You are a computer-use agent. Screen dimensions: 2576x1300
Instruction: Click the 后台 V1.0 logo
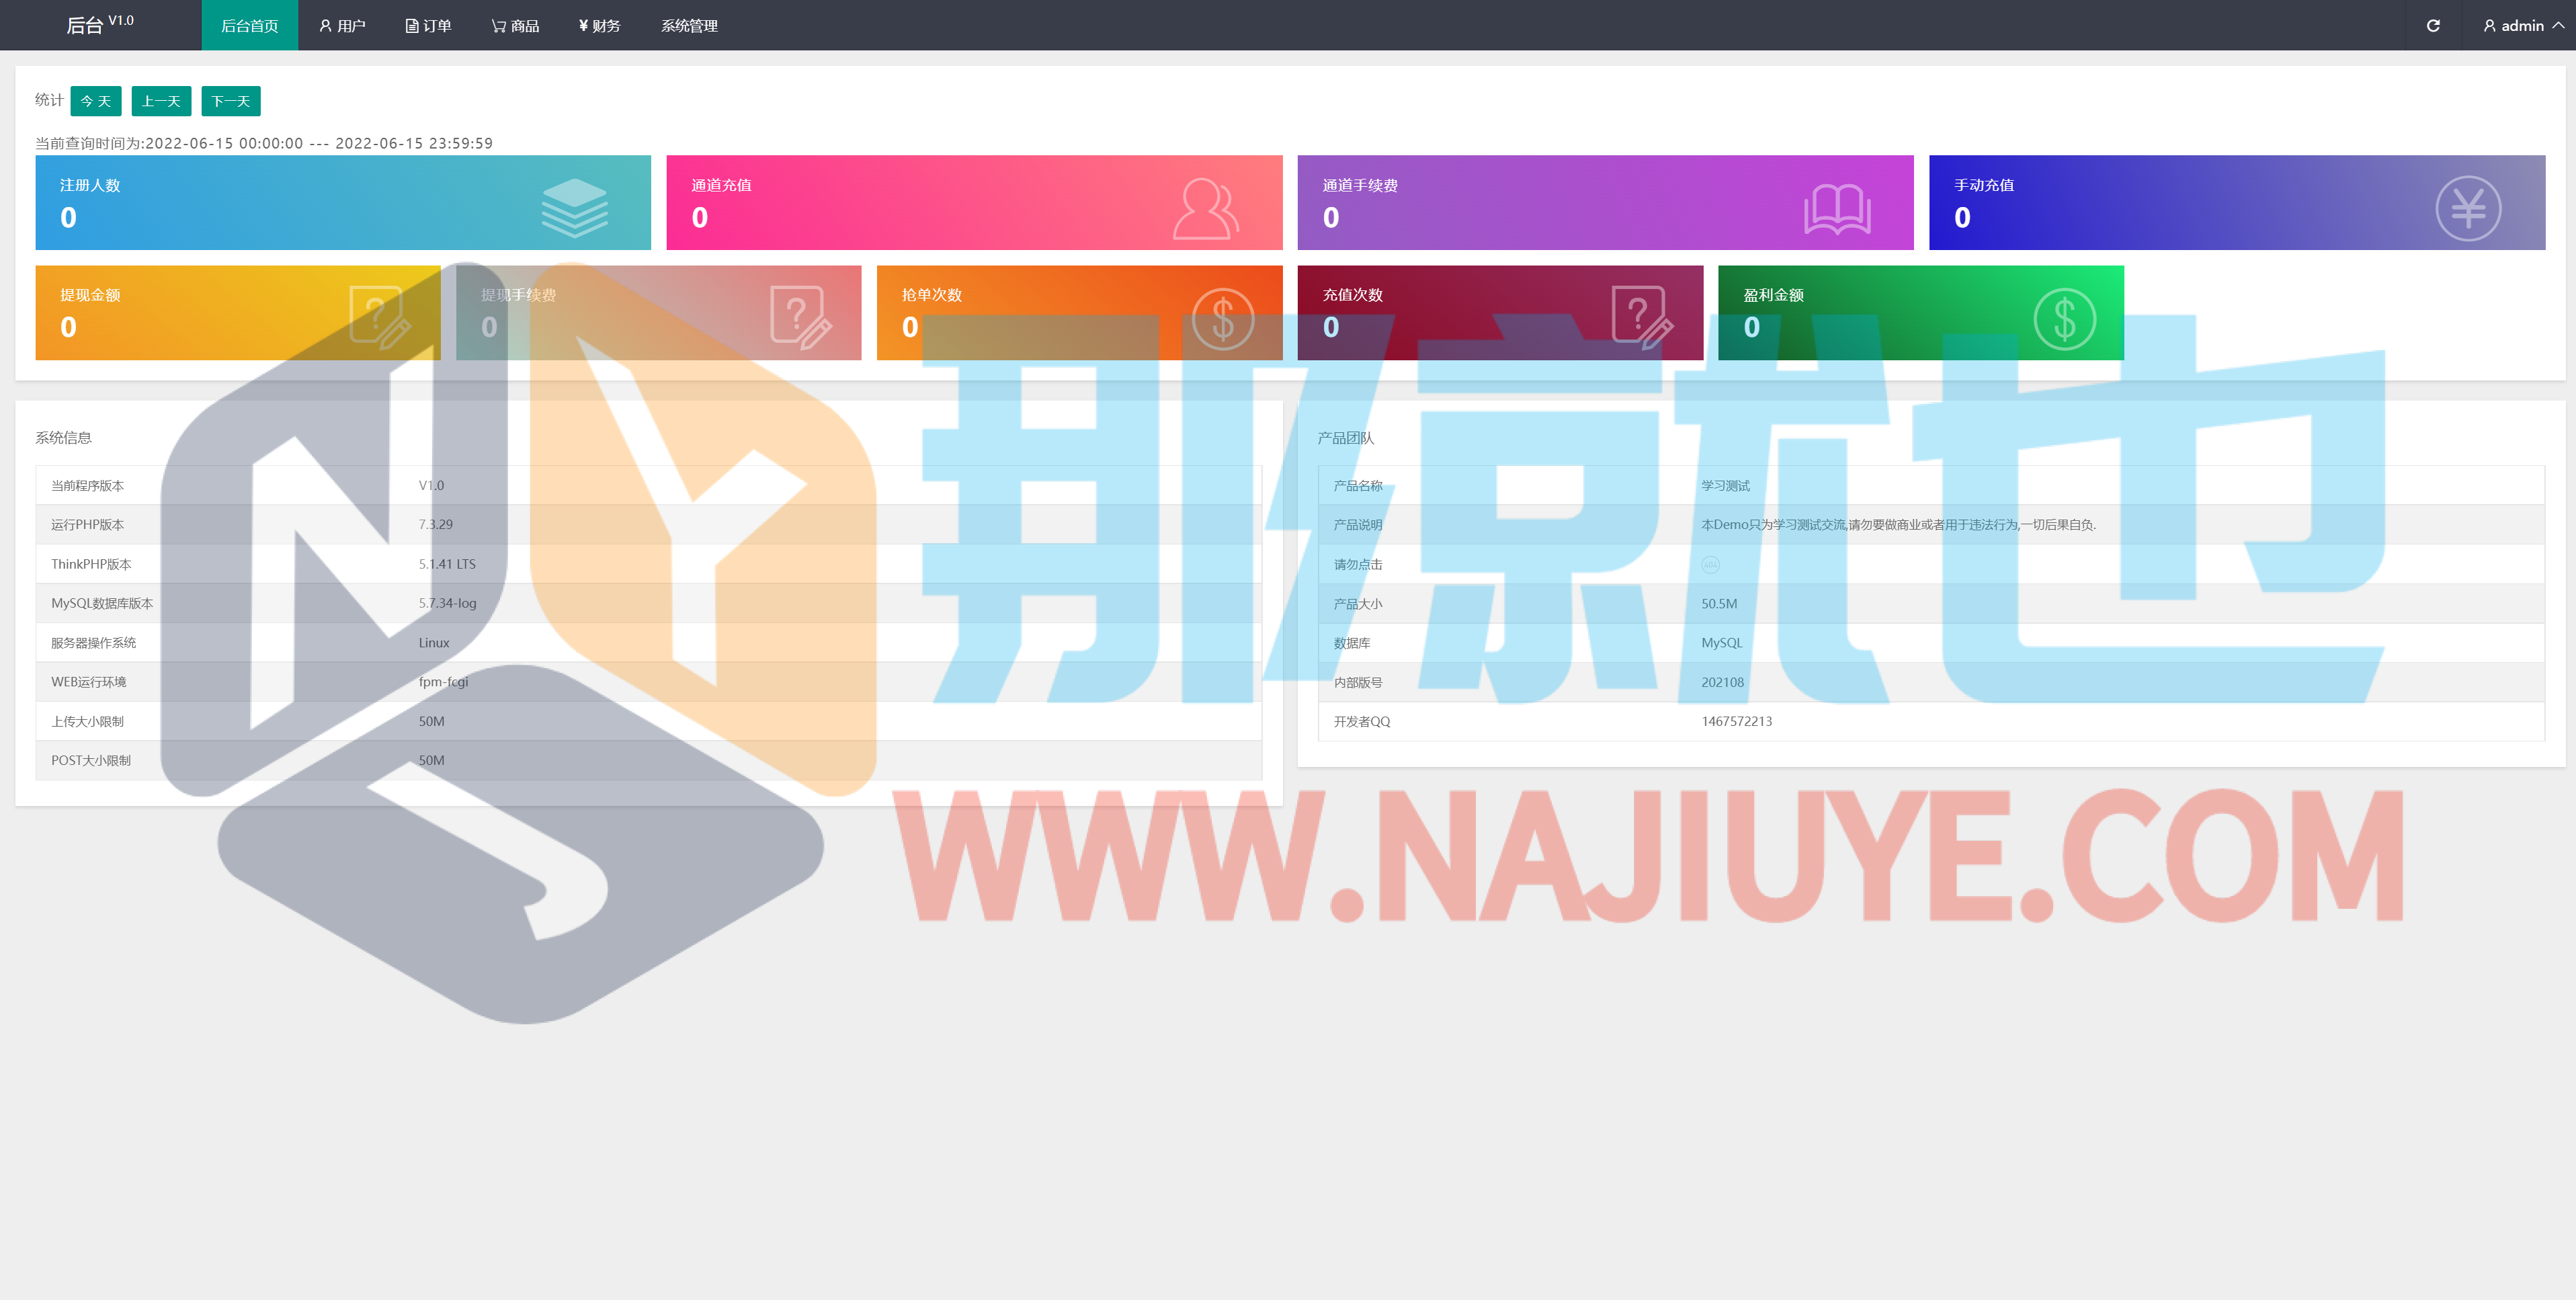[99, 24]
